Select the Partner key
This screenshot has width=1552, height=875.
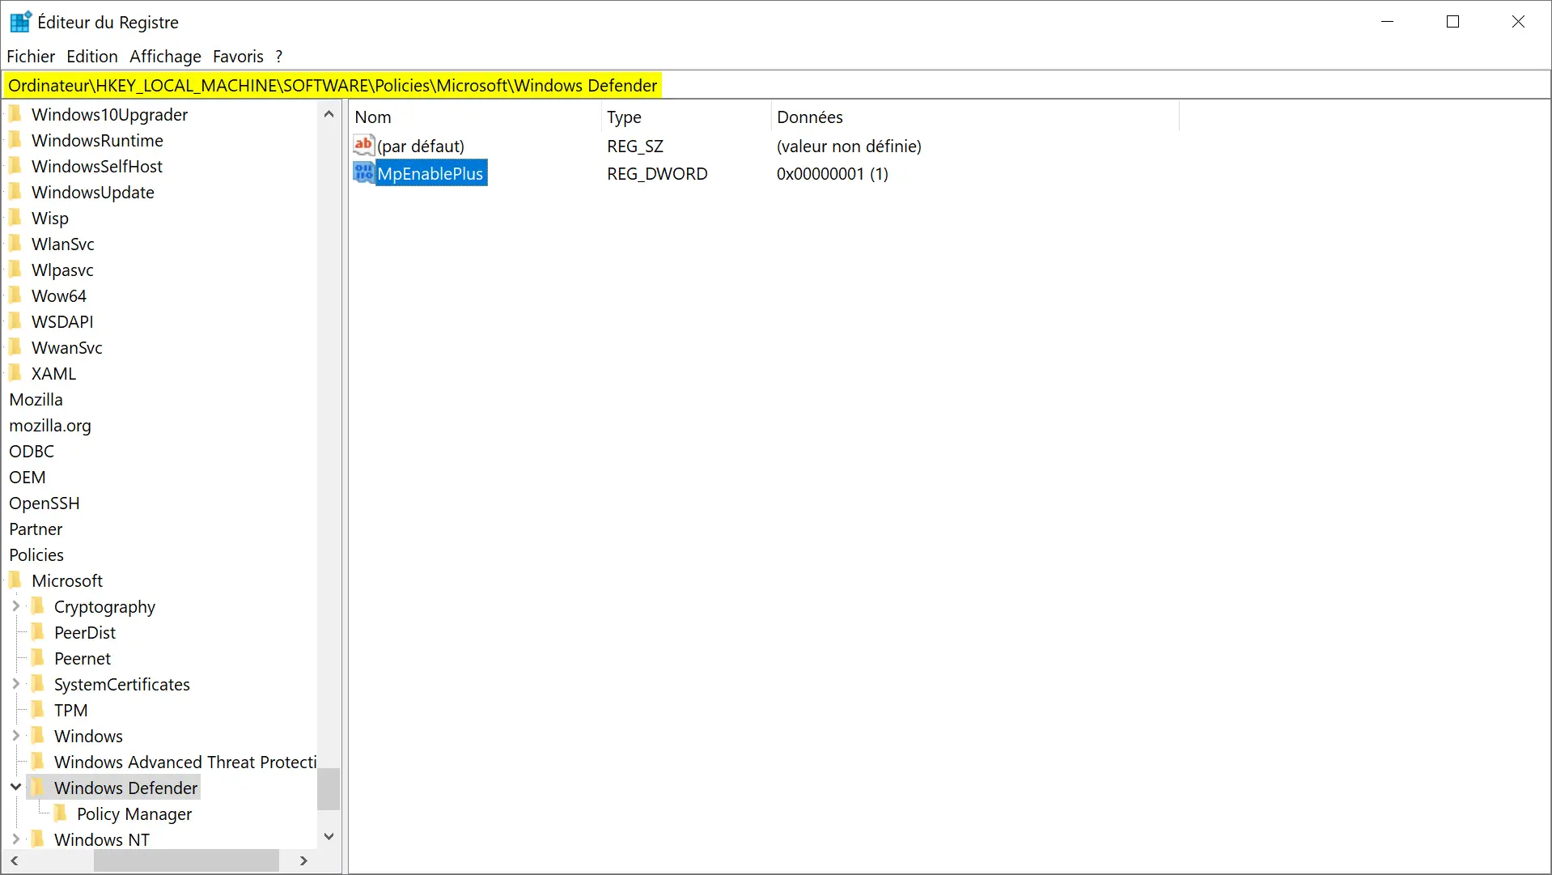tap(35, 529)
